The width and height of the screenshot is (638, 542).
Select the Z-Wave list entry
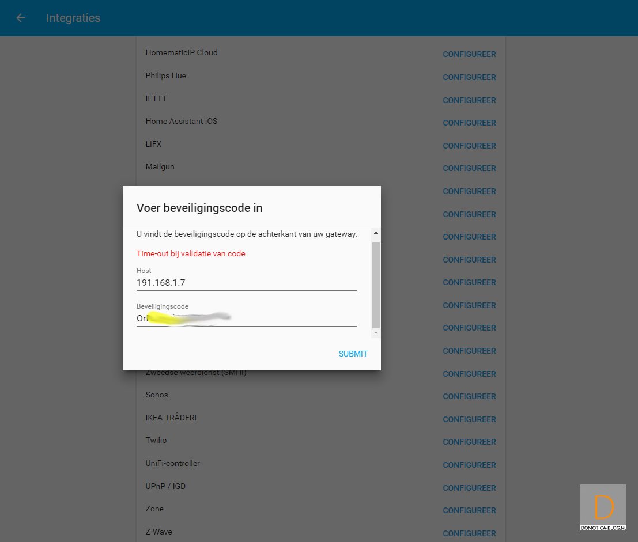point(158,532)
